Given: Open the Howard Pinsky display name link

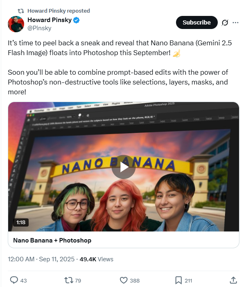Looking at the screenshot, I should pos(50,20).
